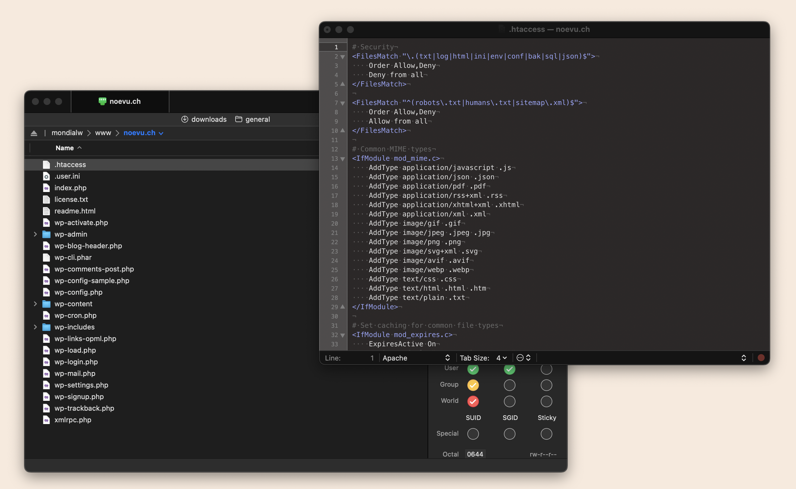Screen dimensions: 796x489
Task: Click the green noevu.ch server tab icon
Action: point(102,101)
